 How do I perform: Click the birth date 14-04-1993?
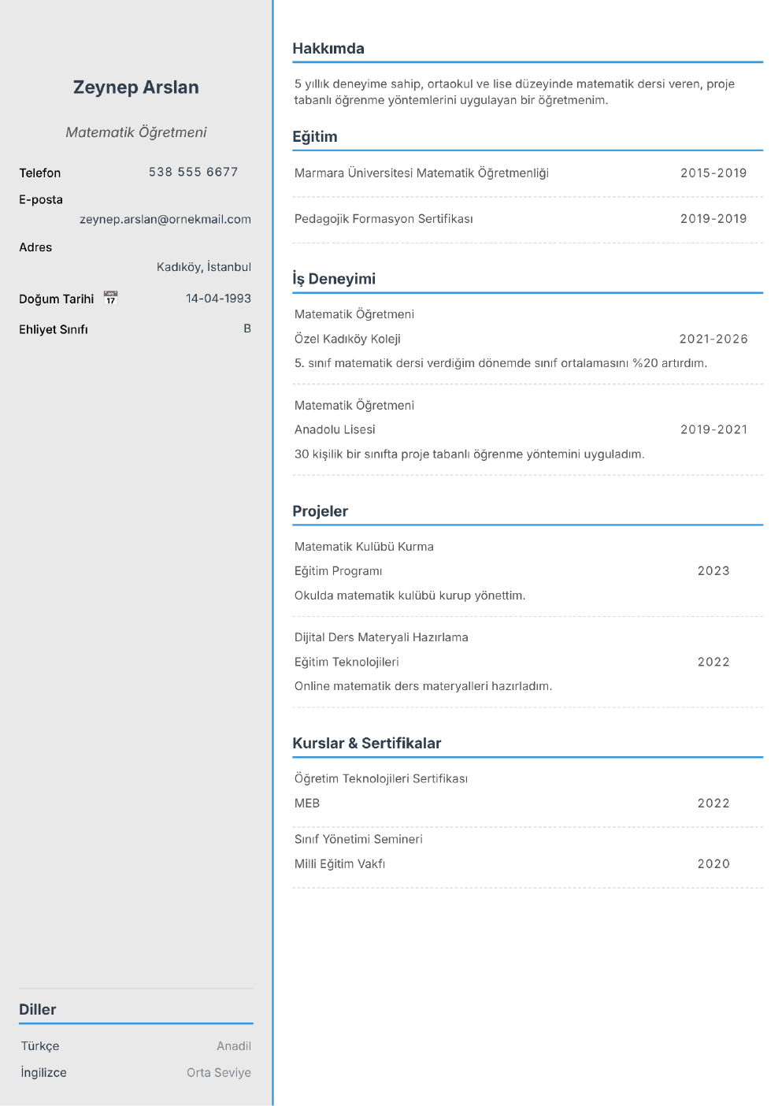[x=219, y=299]
